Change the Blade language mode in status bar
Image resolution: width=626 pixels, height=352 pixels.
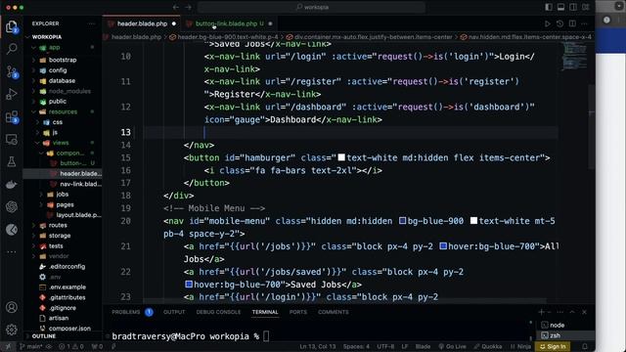(x=423, y=346)
